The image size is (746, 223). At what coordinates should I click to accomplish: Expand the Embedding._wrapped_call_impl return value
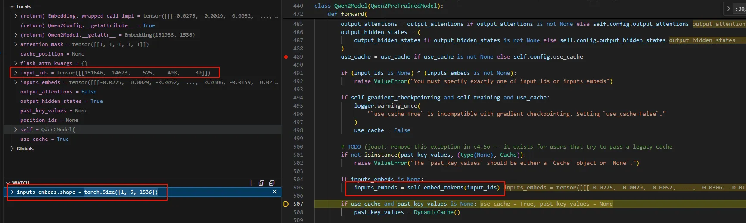coord(16,16)
